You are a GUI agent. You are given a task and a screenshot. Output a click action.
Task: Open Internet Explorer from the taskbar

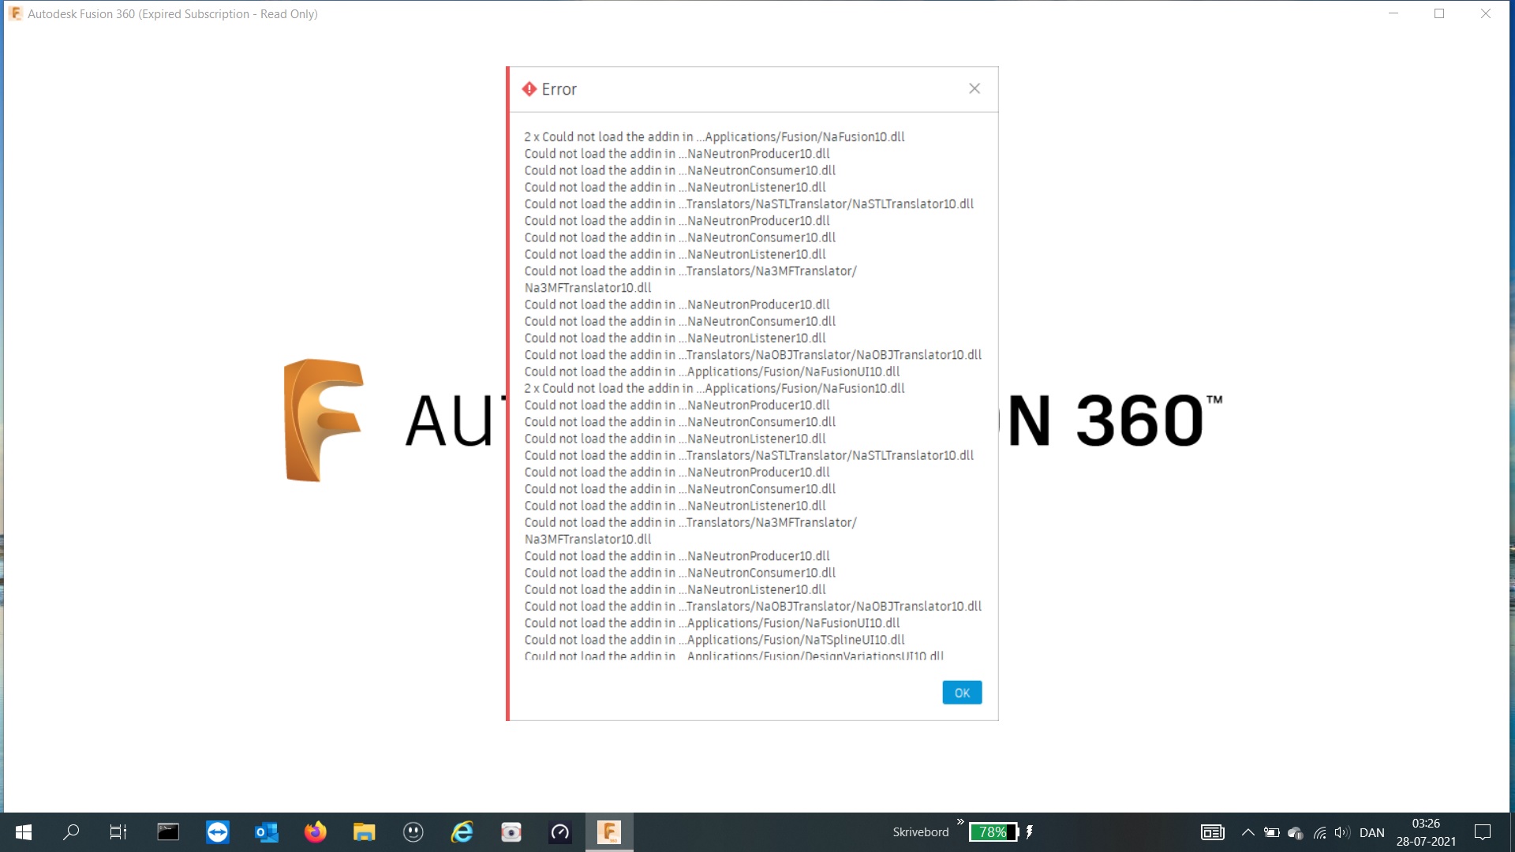tap(462, 832)
